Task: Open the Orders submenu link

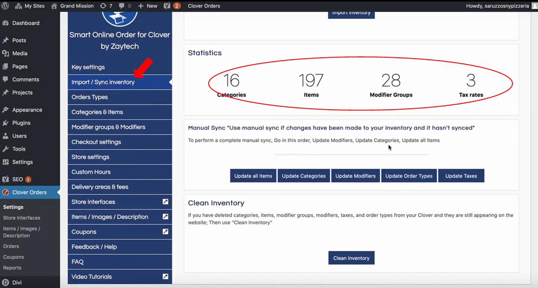Action: [11, 246]
